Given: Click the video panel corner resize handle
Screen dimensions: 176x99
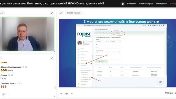Looking at the screenshot, I should (55, 51).
